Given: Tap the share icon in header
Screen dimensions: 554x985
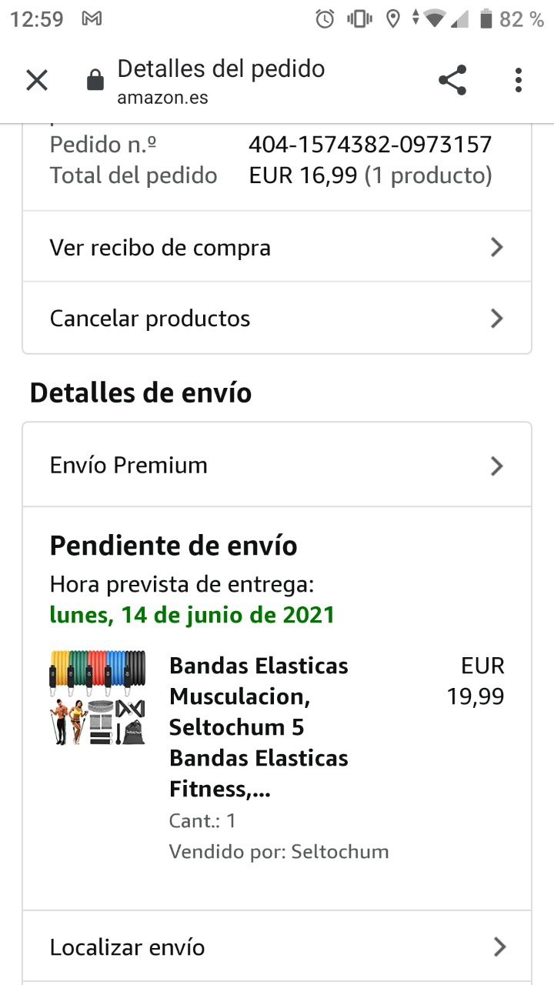Looking at the screenshot, I should pos(452,80).
